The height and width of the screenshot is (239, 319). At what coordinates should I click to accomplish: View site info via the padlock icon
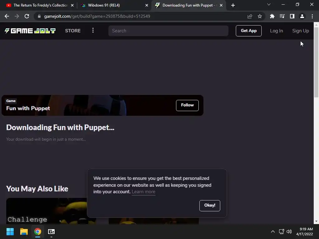tap(39, 16)
